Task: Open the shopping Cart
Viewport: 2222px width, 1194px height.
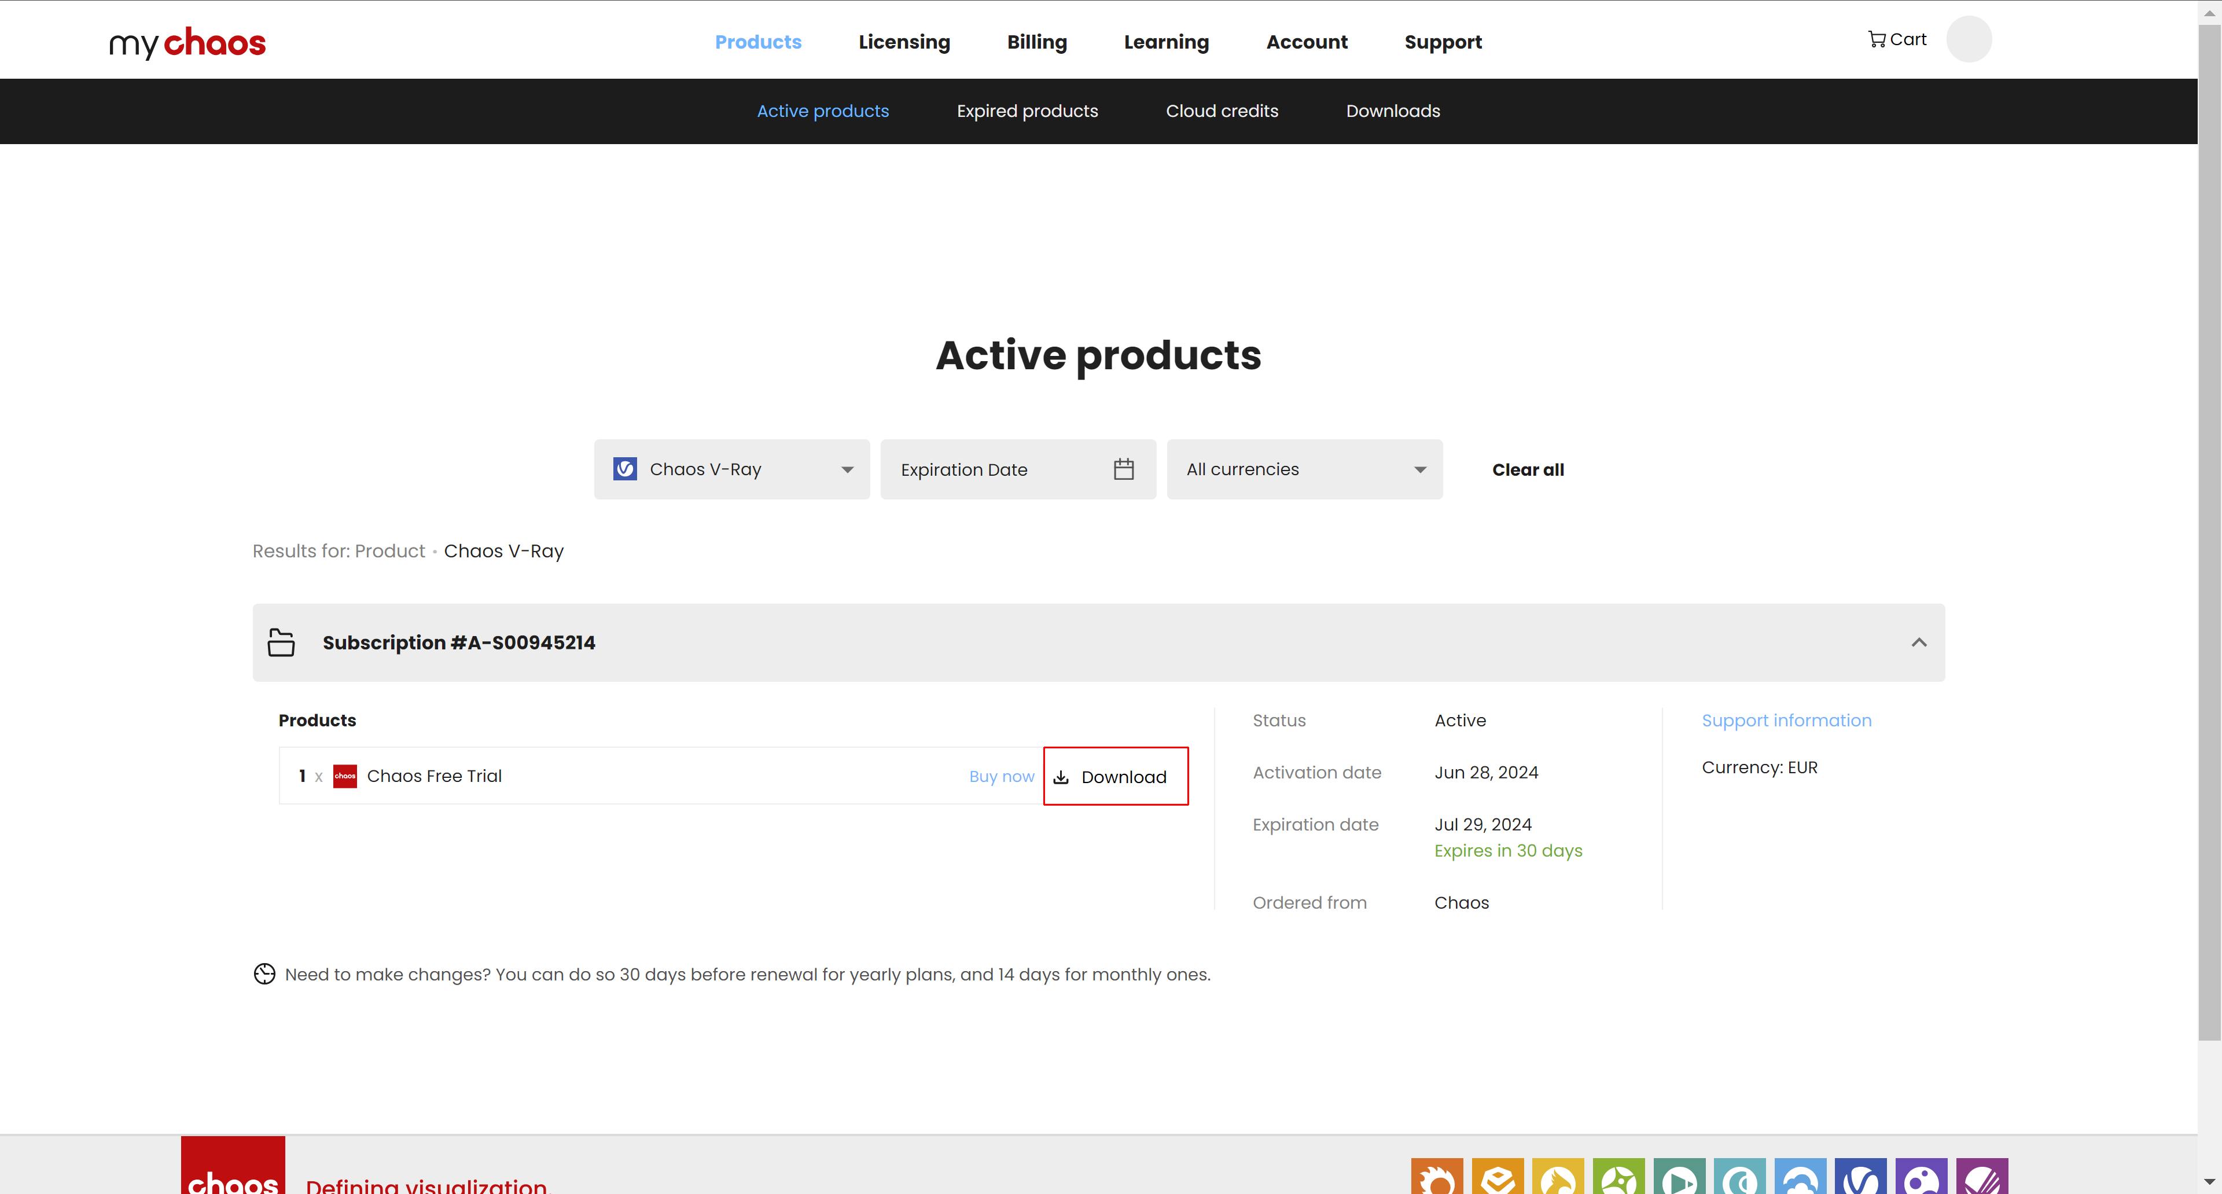Action: [1897, 40]
